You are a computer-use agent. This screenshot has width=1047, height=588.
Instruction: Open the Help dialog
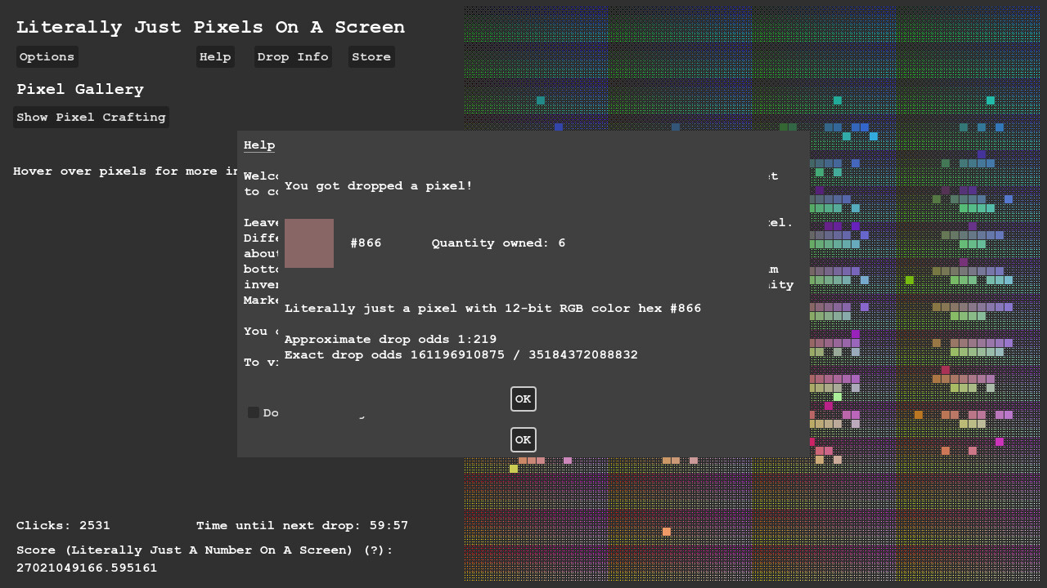(x=215, y=56)
